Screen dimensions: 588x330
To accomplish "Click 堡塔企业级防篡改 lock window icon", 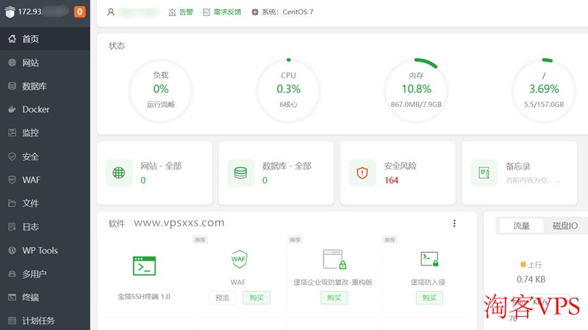I will [334, 260].
